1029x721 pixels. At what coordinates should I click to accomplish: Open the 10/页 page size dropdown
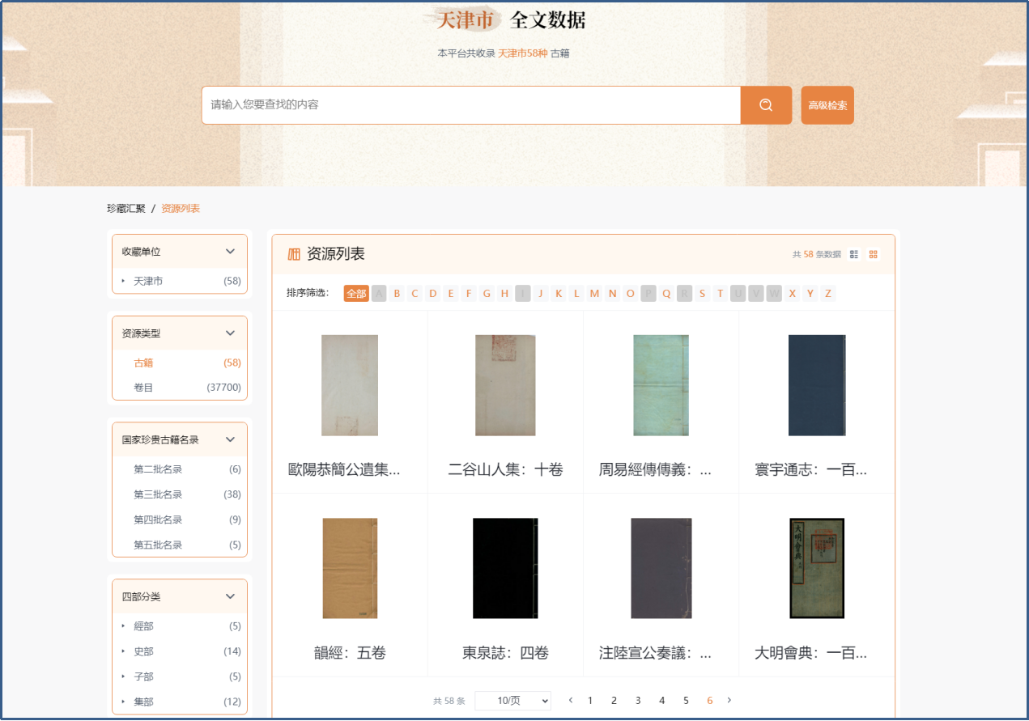coord(512,701)
